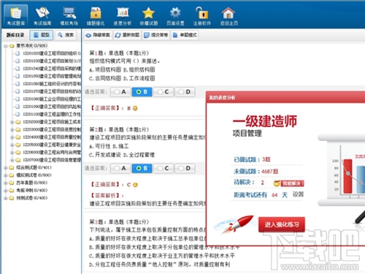Image resolution: width=365 pixels, height=274 pixels.
Task: Click the 未做试题 4687题 statistic
Action: 256,172
